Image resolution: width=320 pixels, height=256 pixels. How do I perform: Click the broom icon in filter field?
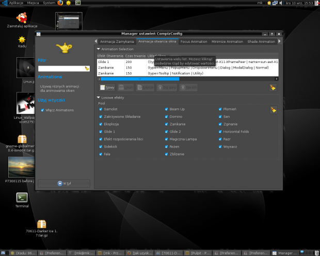click(x=87, y=69)
